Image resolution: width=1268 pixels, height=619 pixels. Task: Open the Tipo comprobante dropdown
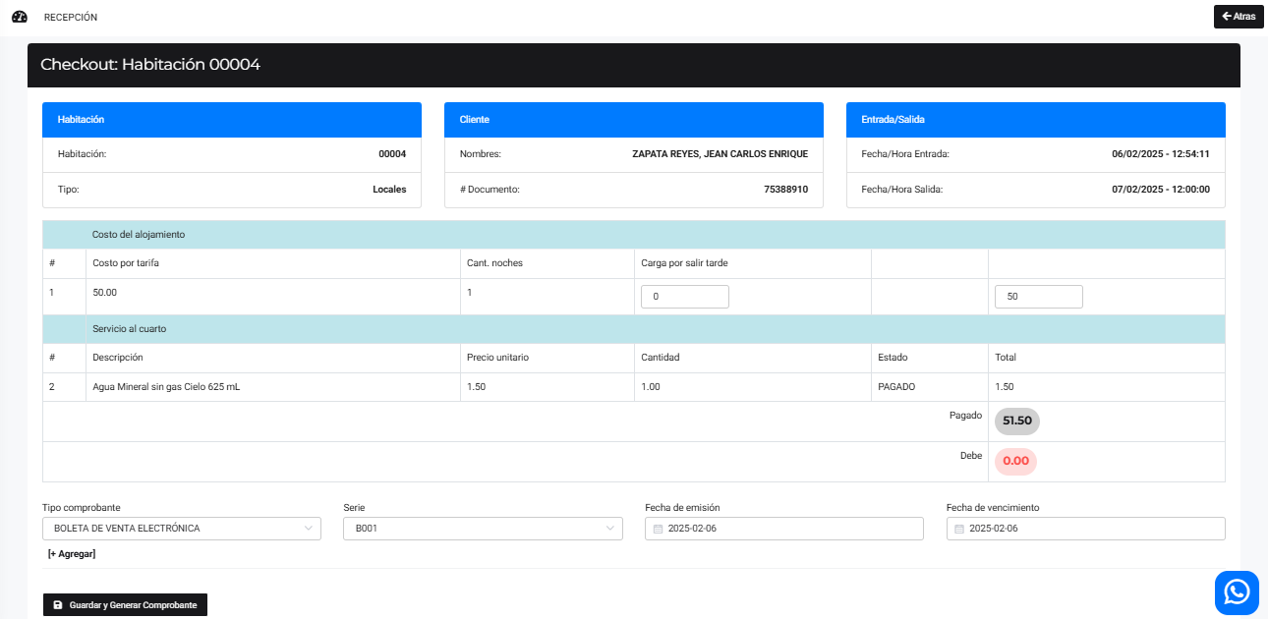point(181,529)
